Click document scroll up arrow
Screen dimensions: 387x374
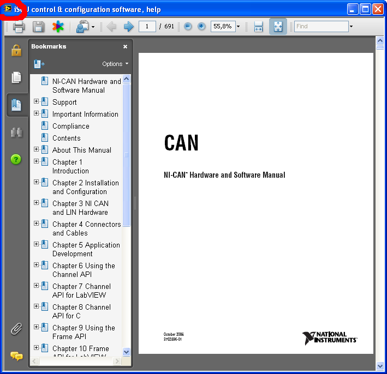380,40
